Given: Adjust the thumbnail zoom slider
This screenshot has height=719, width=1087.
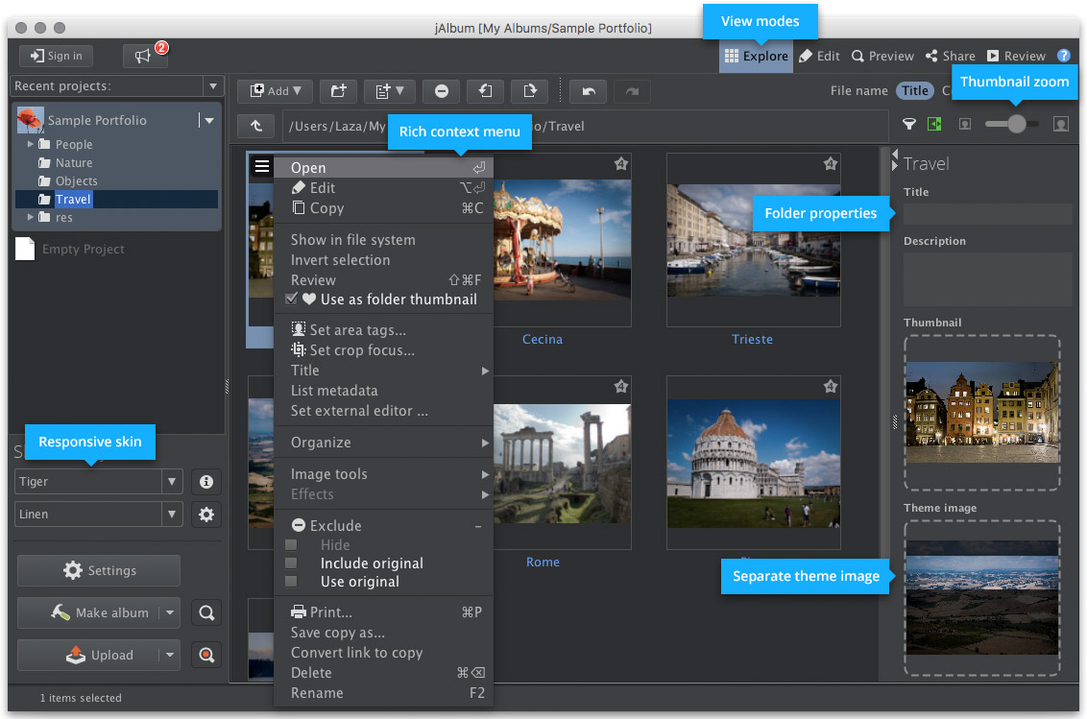Looking at the screenshot, I should click(x=1016, y=124).
